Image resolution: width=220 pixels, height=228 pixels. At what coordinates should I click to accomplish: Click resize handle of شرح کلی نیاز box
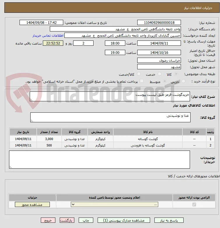31,100
